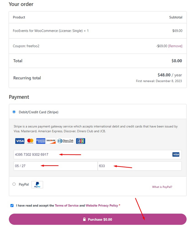Select Debit/Credit Card (Stripe) payment option
This screenshot has width=190, height=228.
[x=14, y=112]
